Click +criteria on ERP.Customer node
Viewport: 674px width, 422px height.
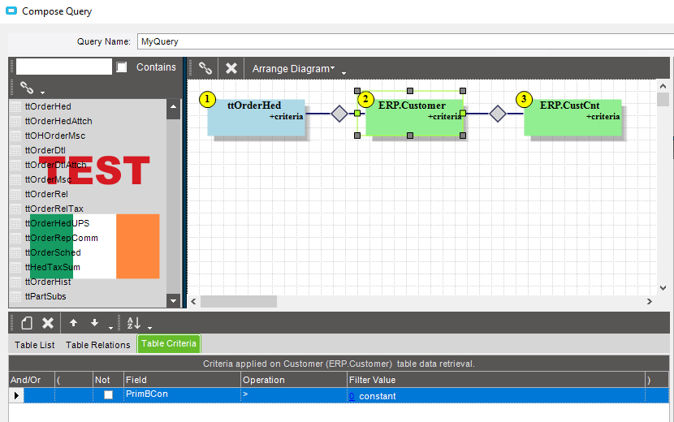444,117
